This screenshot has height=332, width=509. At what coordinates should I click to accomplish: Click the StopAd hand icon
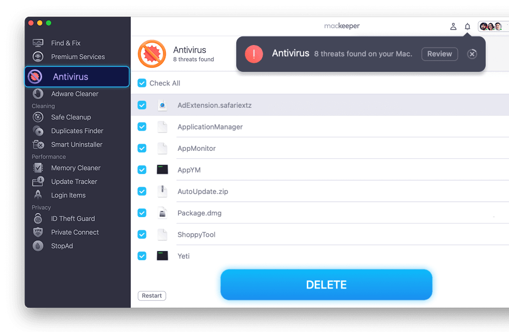pos(38,246)
